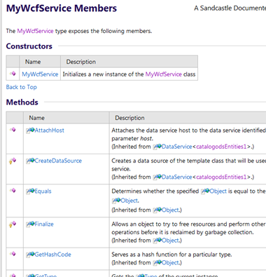
Task: Click the globe icon before inherited Object in the Finalize row
Action: tap(157, 241)
